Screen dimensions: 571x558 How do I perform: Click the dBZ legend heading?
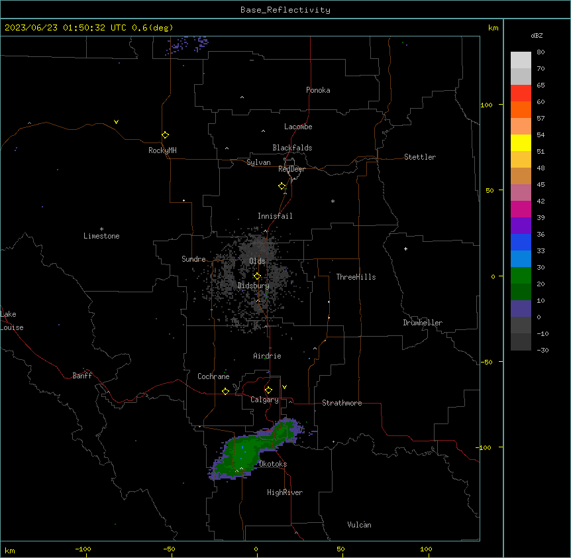click(537, 36)
